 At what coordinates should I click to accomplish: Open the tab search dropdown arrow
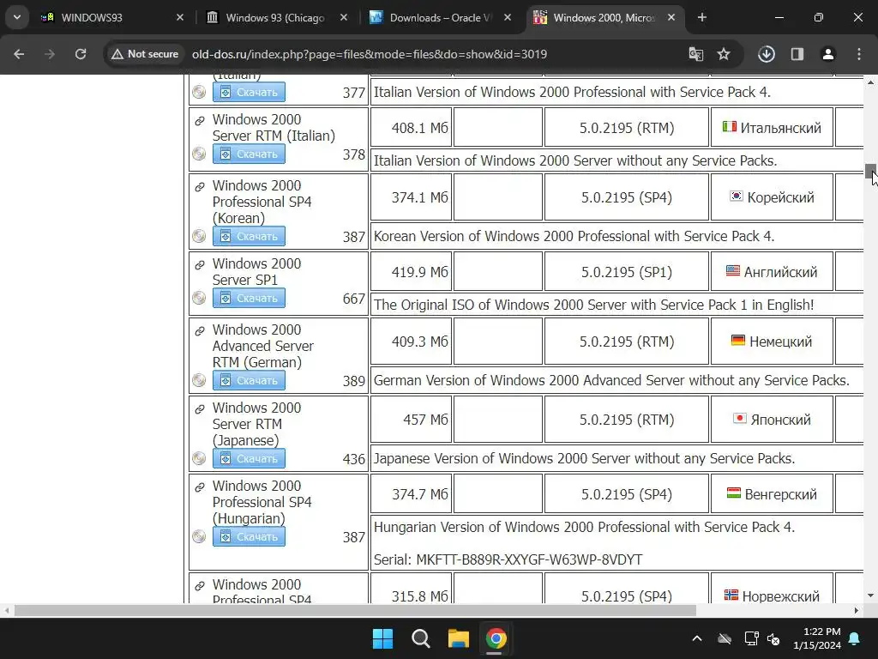pyautogui.click(x=17, y=17)
